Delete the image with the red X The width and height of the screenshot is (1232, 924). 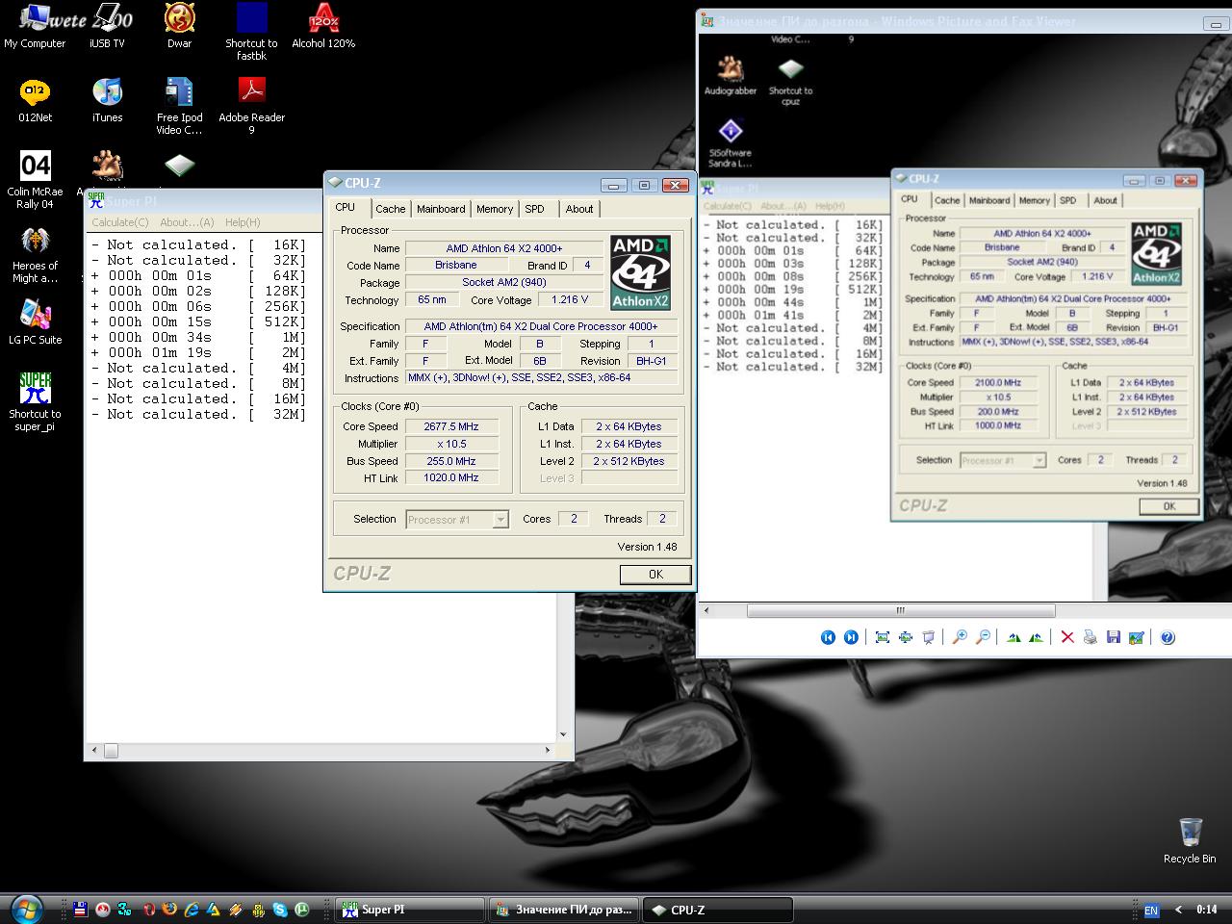(1066, 637)
